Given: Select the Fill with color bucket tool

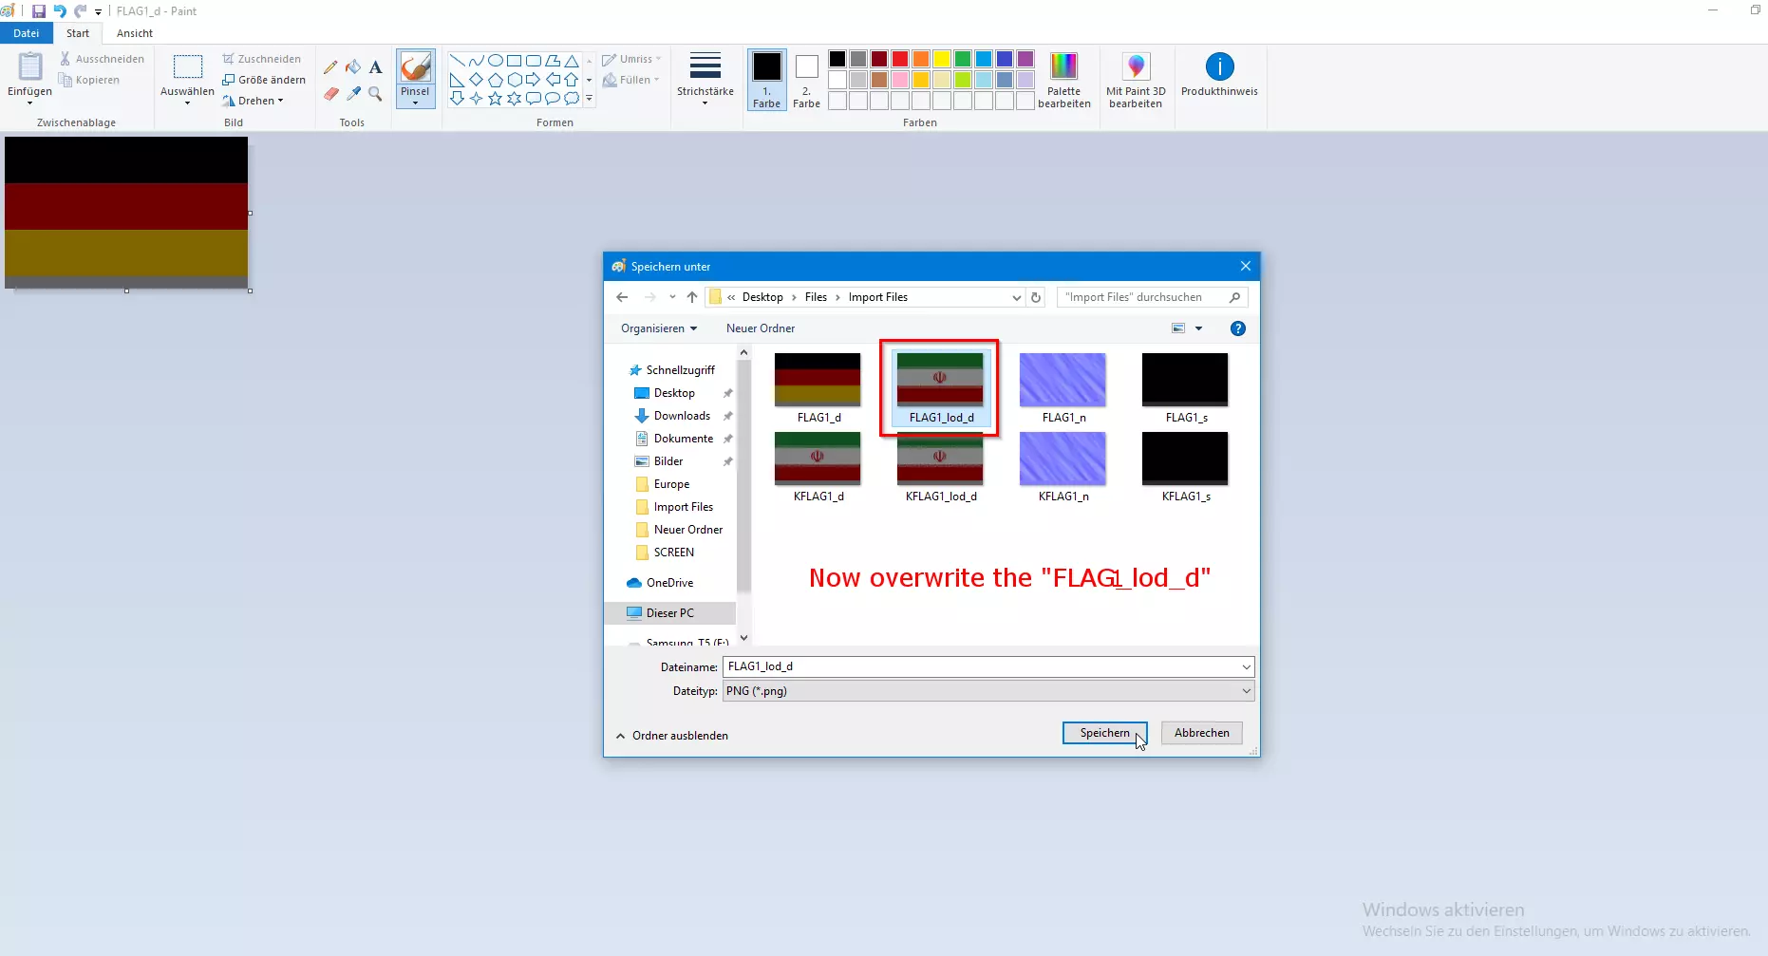Looking at the screenshot, I should (x=353, y=67).
